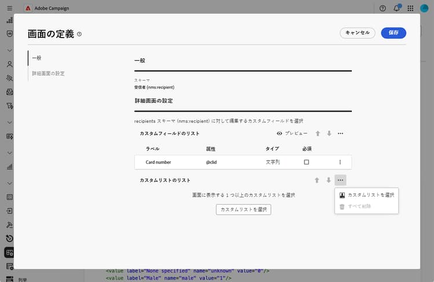Move custom field up with arrow
The image size is (434, 282).
click(318, 134)
